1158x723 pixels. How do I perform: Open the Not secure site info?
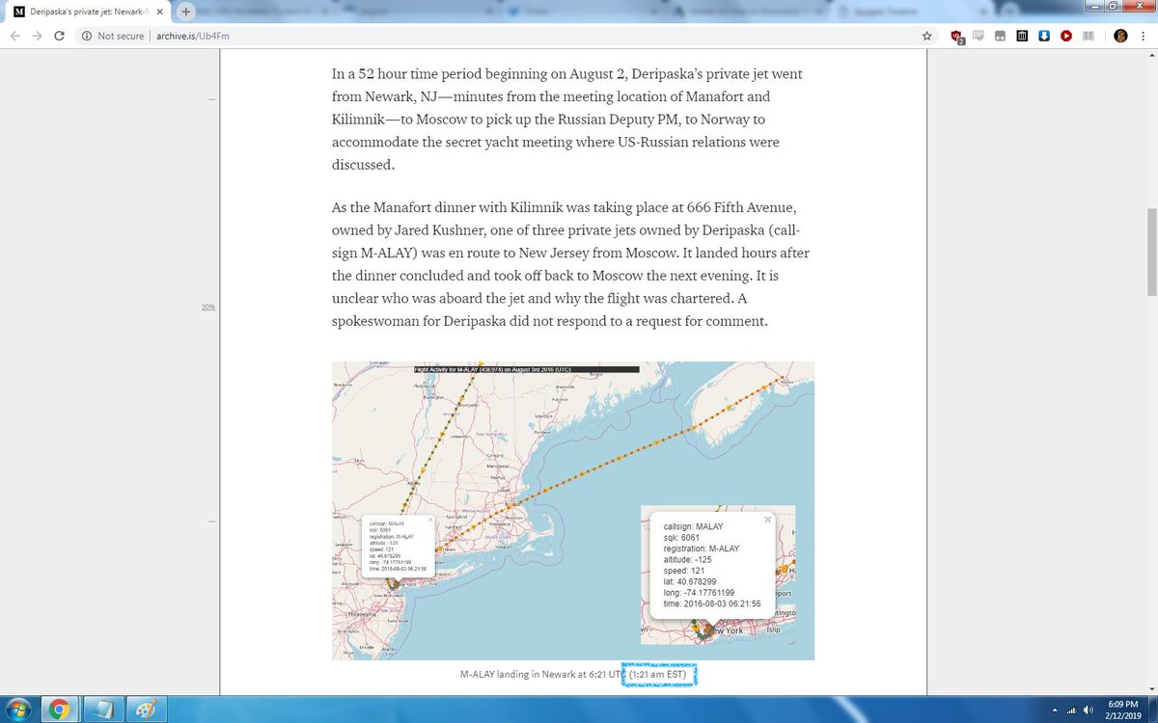pos(113,36)
